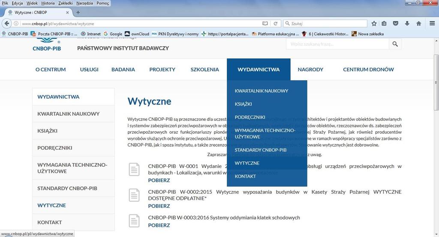Click the Szukaj browser search box
The width and height of the screenshot is (439, 237).
tap(325, 24)
